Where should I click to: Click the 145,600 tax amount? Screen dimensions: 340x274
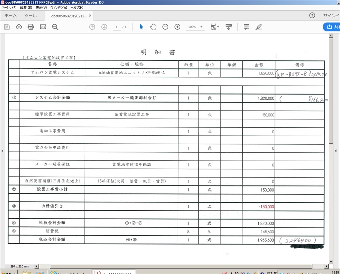tap(267, 232)
